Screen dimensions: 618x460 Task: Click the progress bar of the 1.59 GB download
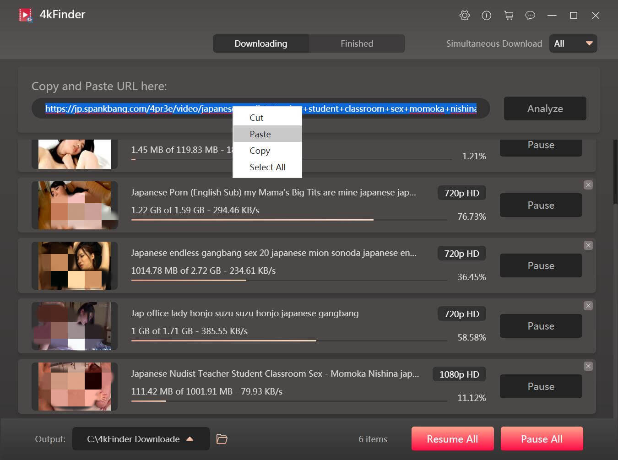[288, 220]
